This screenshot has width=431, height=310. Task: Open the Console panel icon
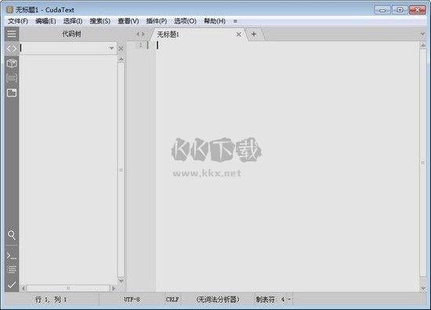12,256
